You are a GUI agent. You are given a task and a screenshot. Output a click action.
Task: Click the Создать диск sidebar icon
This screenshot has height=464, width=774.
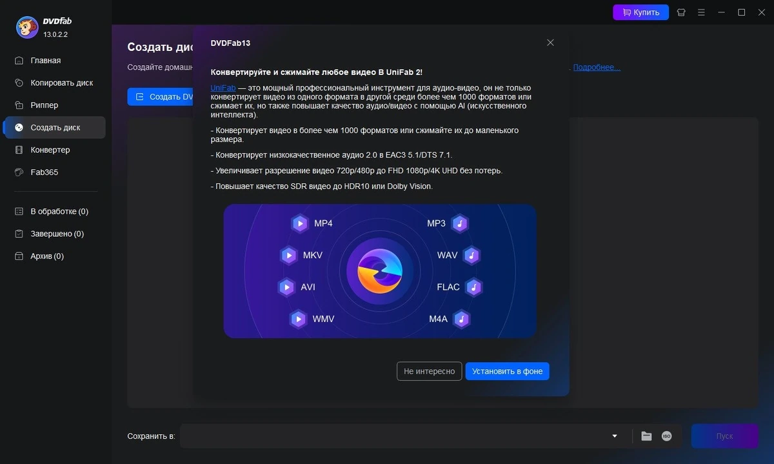19,127
